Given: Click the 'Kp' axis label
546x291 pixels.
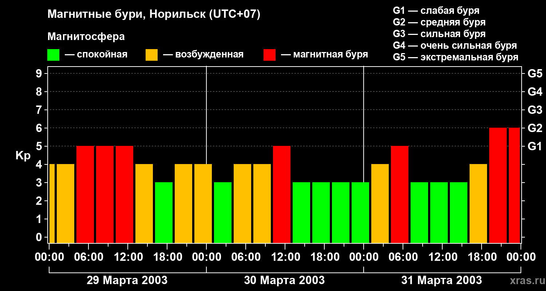Looking at the screenshot, I should point(23,156).
